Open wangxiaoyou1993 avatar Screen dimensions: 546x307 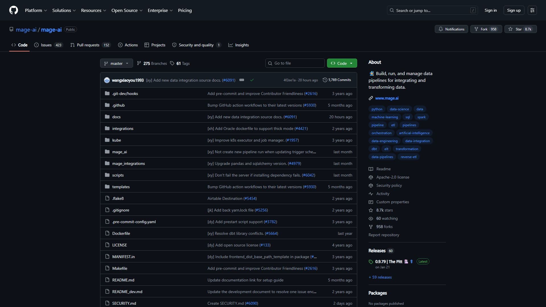tap(107, 80)
